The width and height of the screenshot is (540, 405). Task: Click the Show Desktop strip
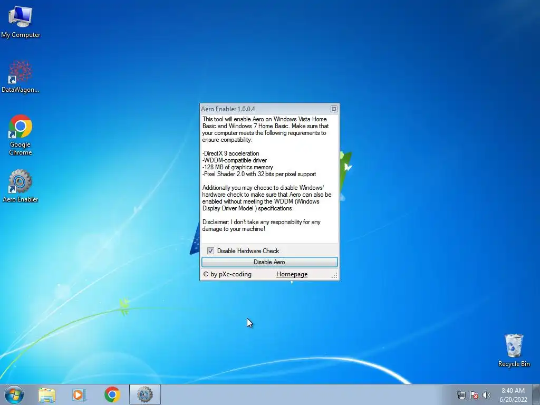pyautogui.click(x=536, y=394)
